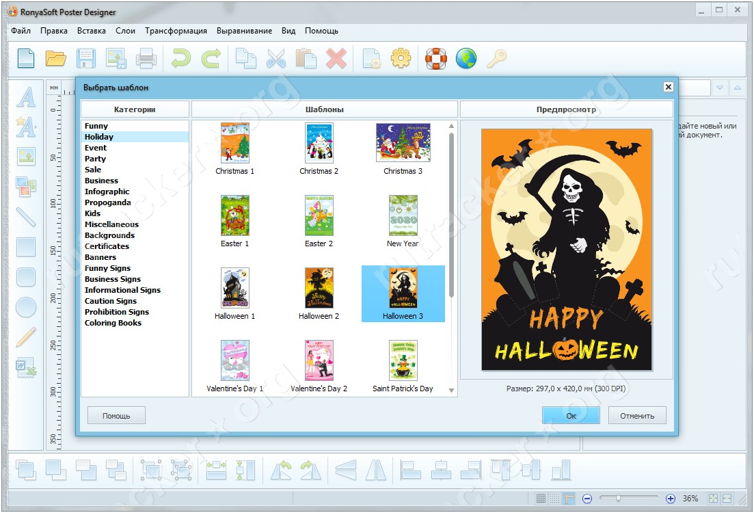Open help via the lifebuoy icon
The height and width of the screenshot is (513, 754).
click(436, 58)
